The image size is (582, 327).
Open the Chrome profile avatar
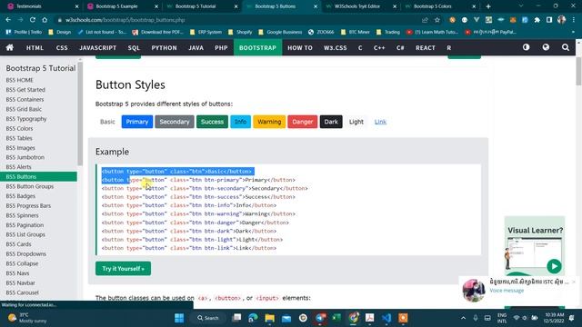[x=562, y=20]
